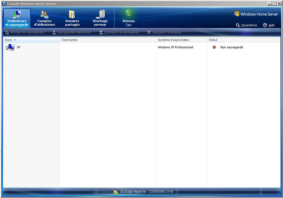Switch to Comptes d'utilisateurs tab
The image size is (283, 198).
[x=44, y=18]
